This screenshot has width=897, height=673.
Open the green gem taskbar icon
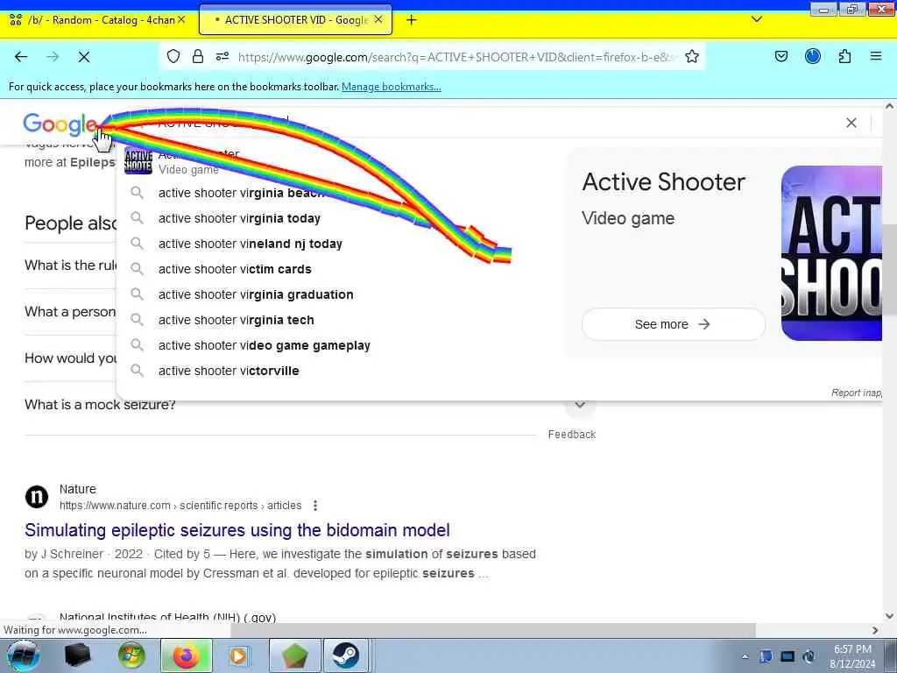pos(294,655)
